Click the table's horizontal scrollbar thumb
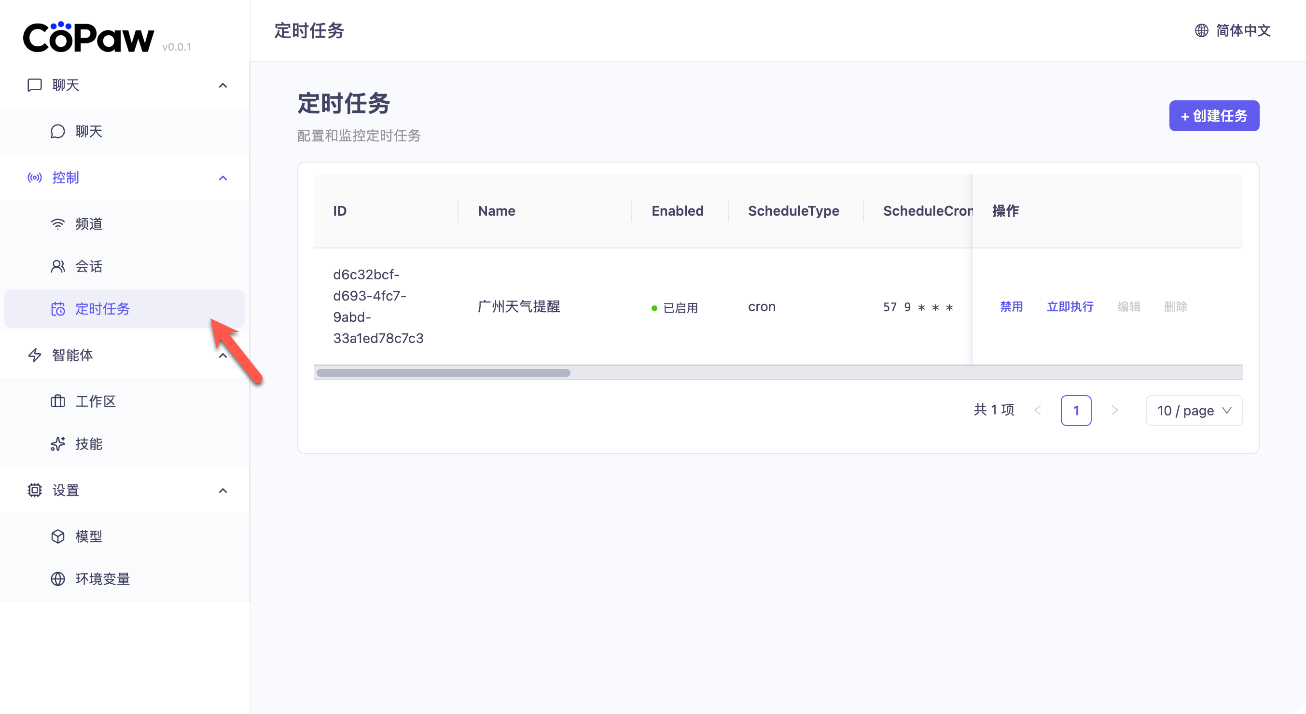 pos(443,373)
